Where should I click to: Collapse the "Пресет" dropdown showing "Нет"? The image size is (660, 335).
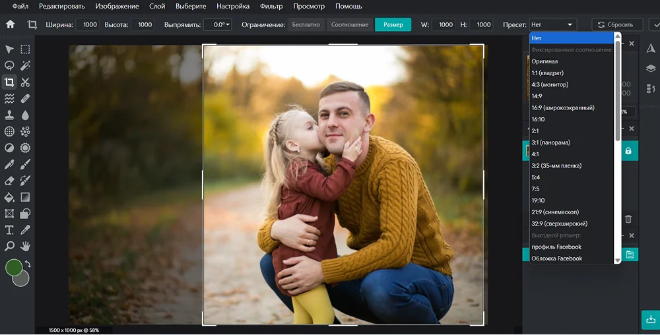[553, 24]
